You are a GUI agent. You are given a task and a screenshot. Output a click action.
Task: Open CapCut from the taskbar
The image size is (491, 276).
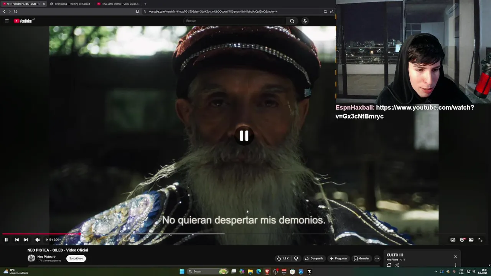point(309,271)
